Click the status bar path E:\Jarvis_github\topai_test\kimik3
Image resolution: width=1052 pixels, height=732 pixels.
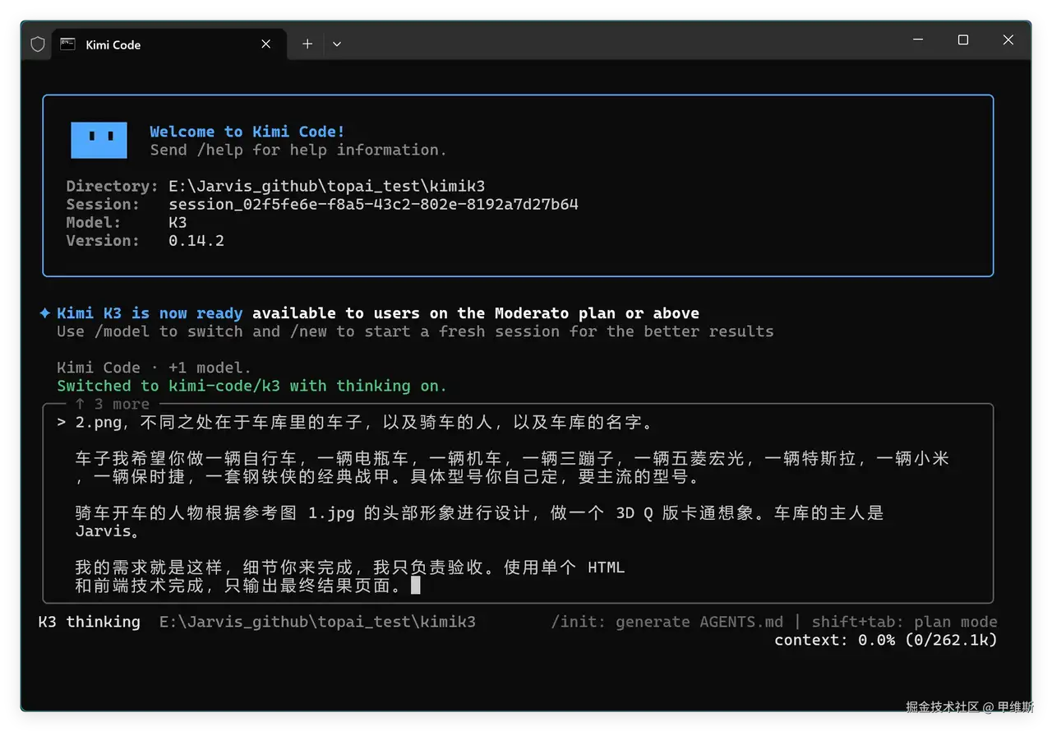point(317,622)
